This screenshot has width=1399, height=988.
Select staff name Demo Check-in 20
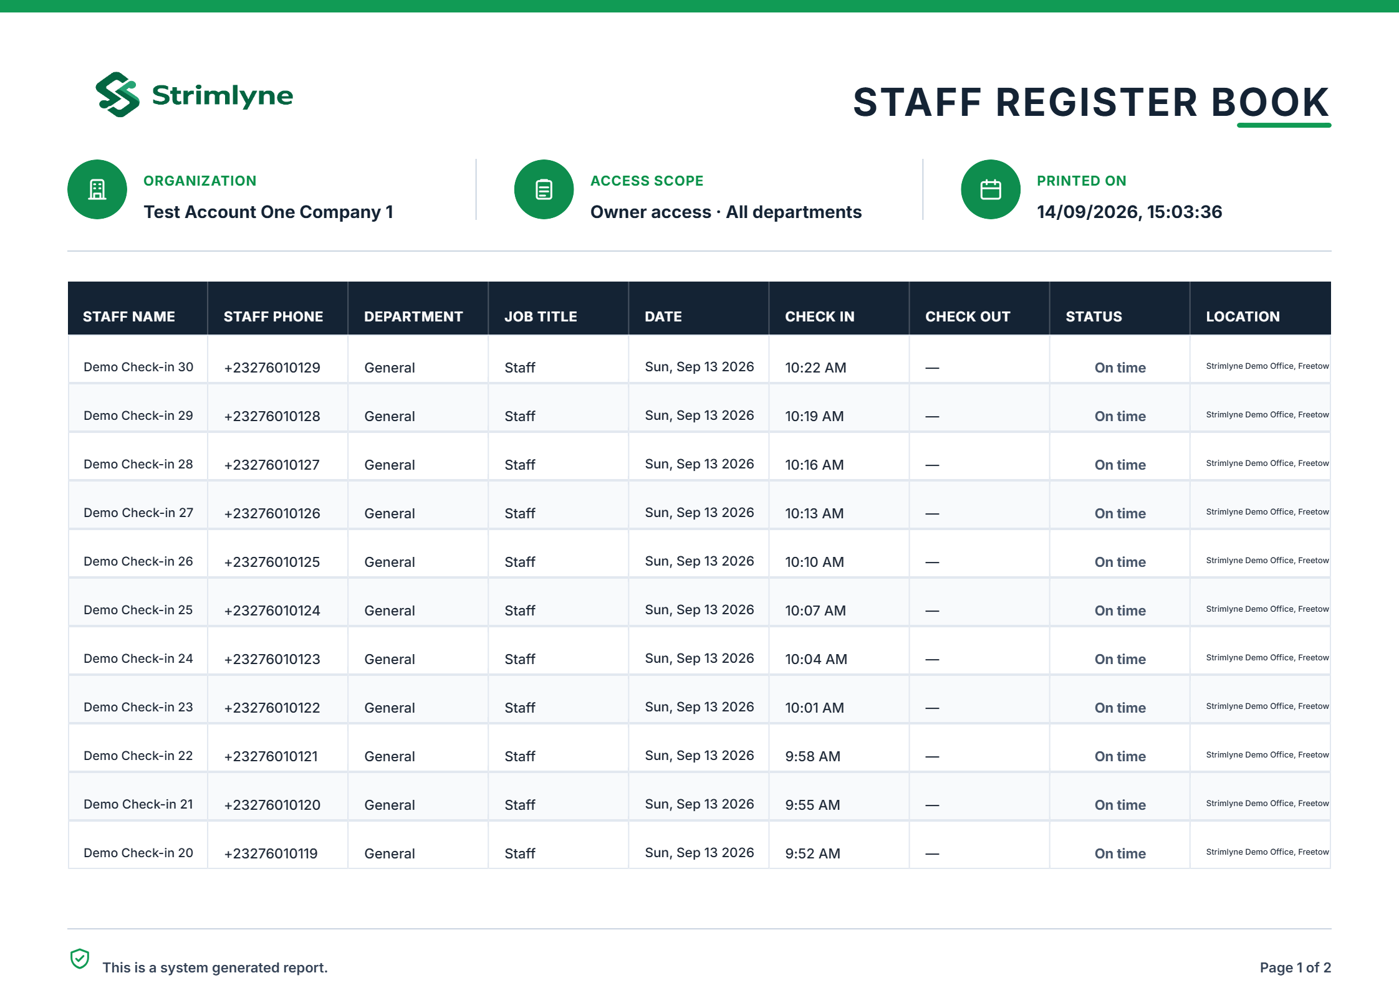(138, 853)
